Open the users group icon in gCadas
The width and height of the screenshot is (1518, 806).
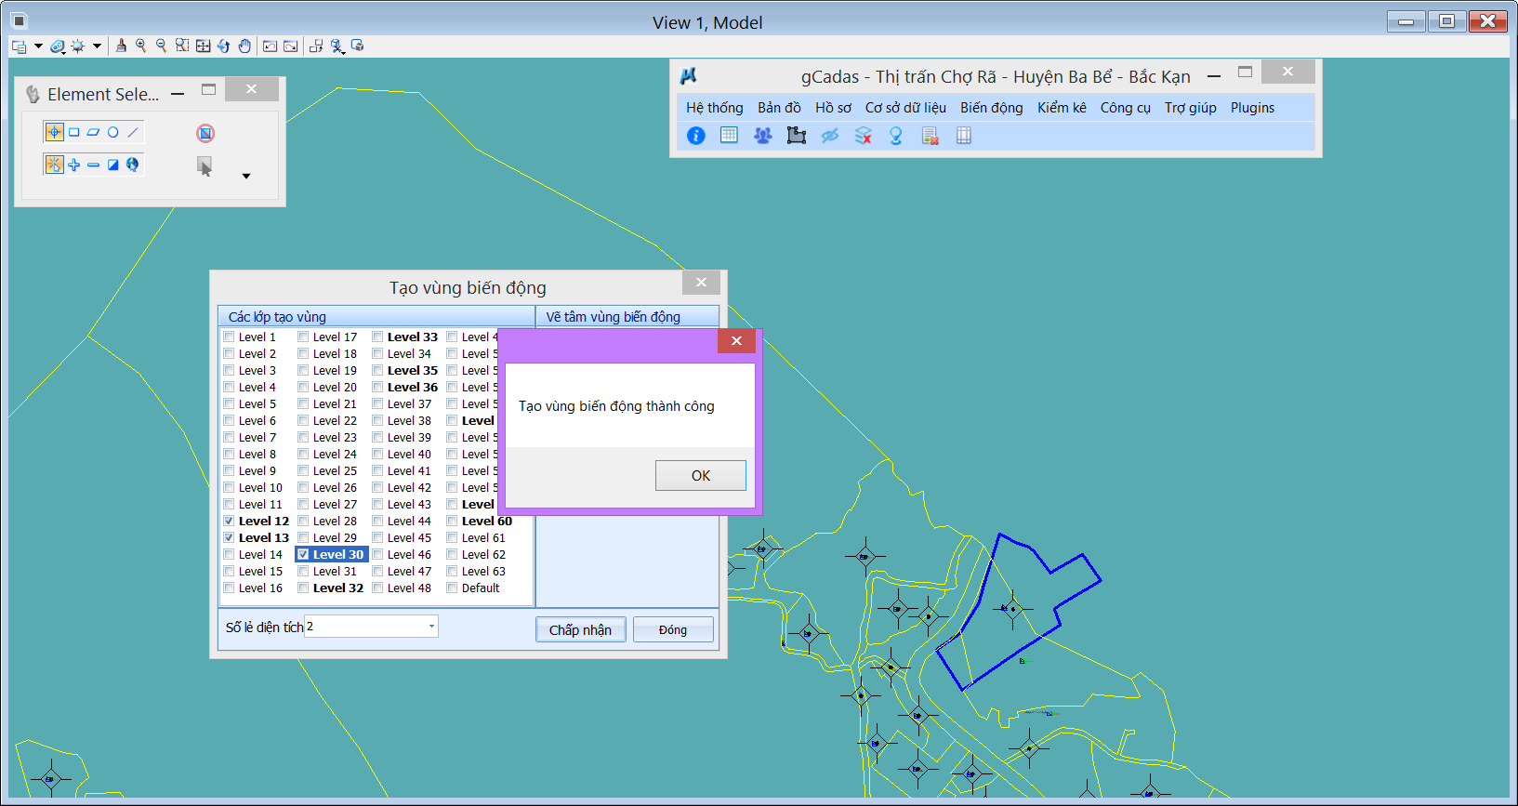pyautogui.click(x=762, y=136)
